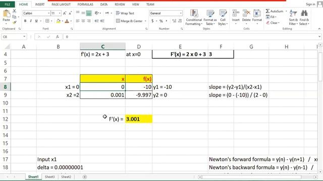Click the Insert Function fx icon

point(58,37)
